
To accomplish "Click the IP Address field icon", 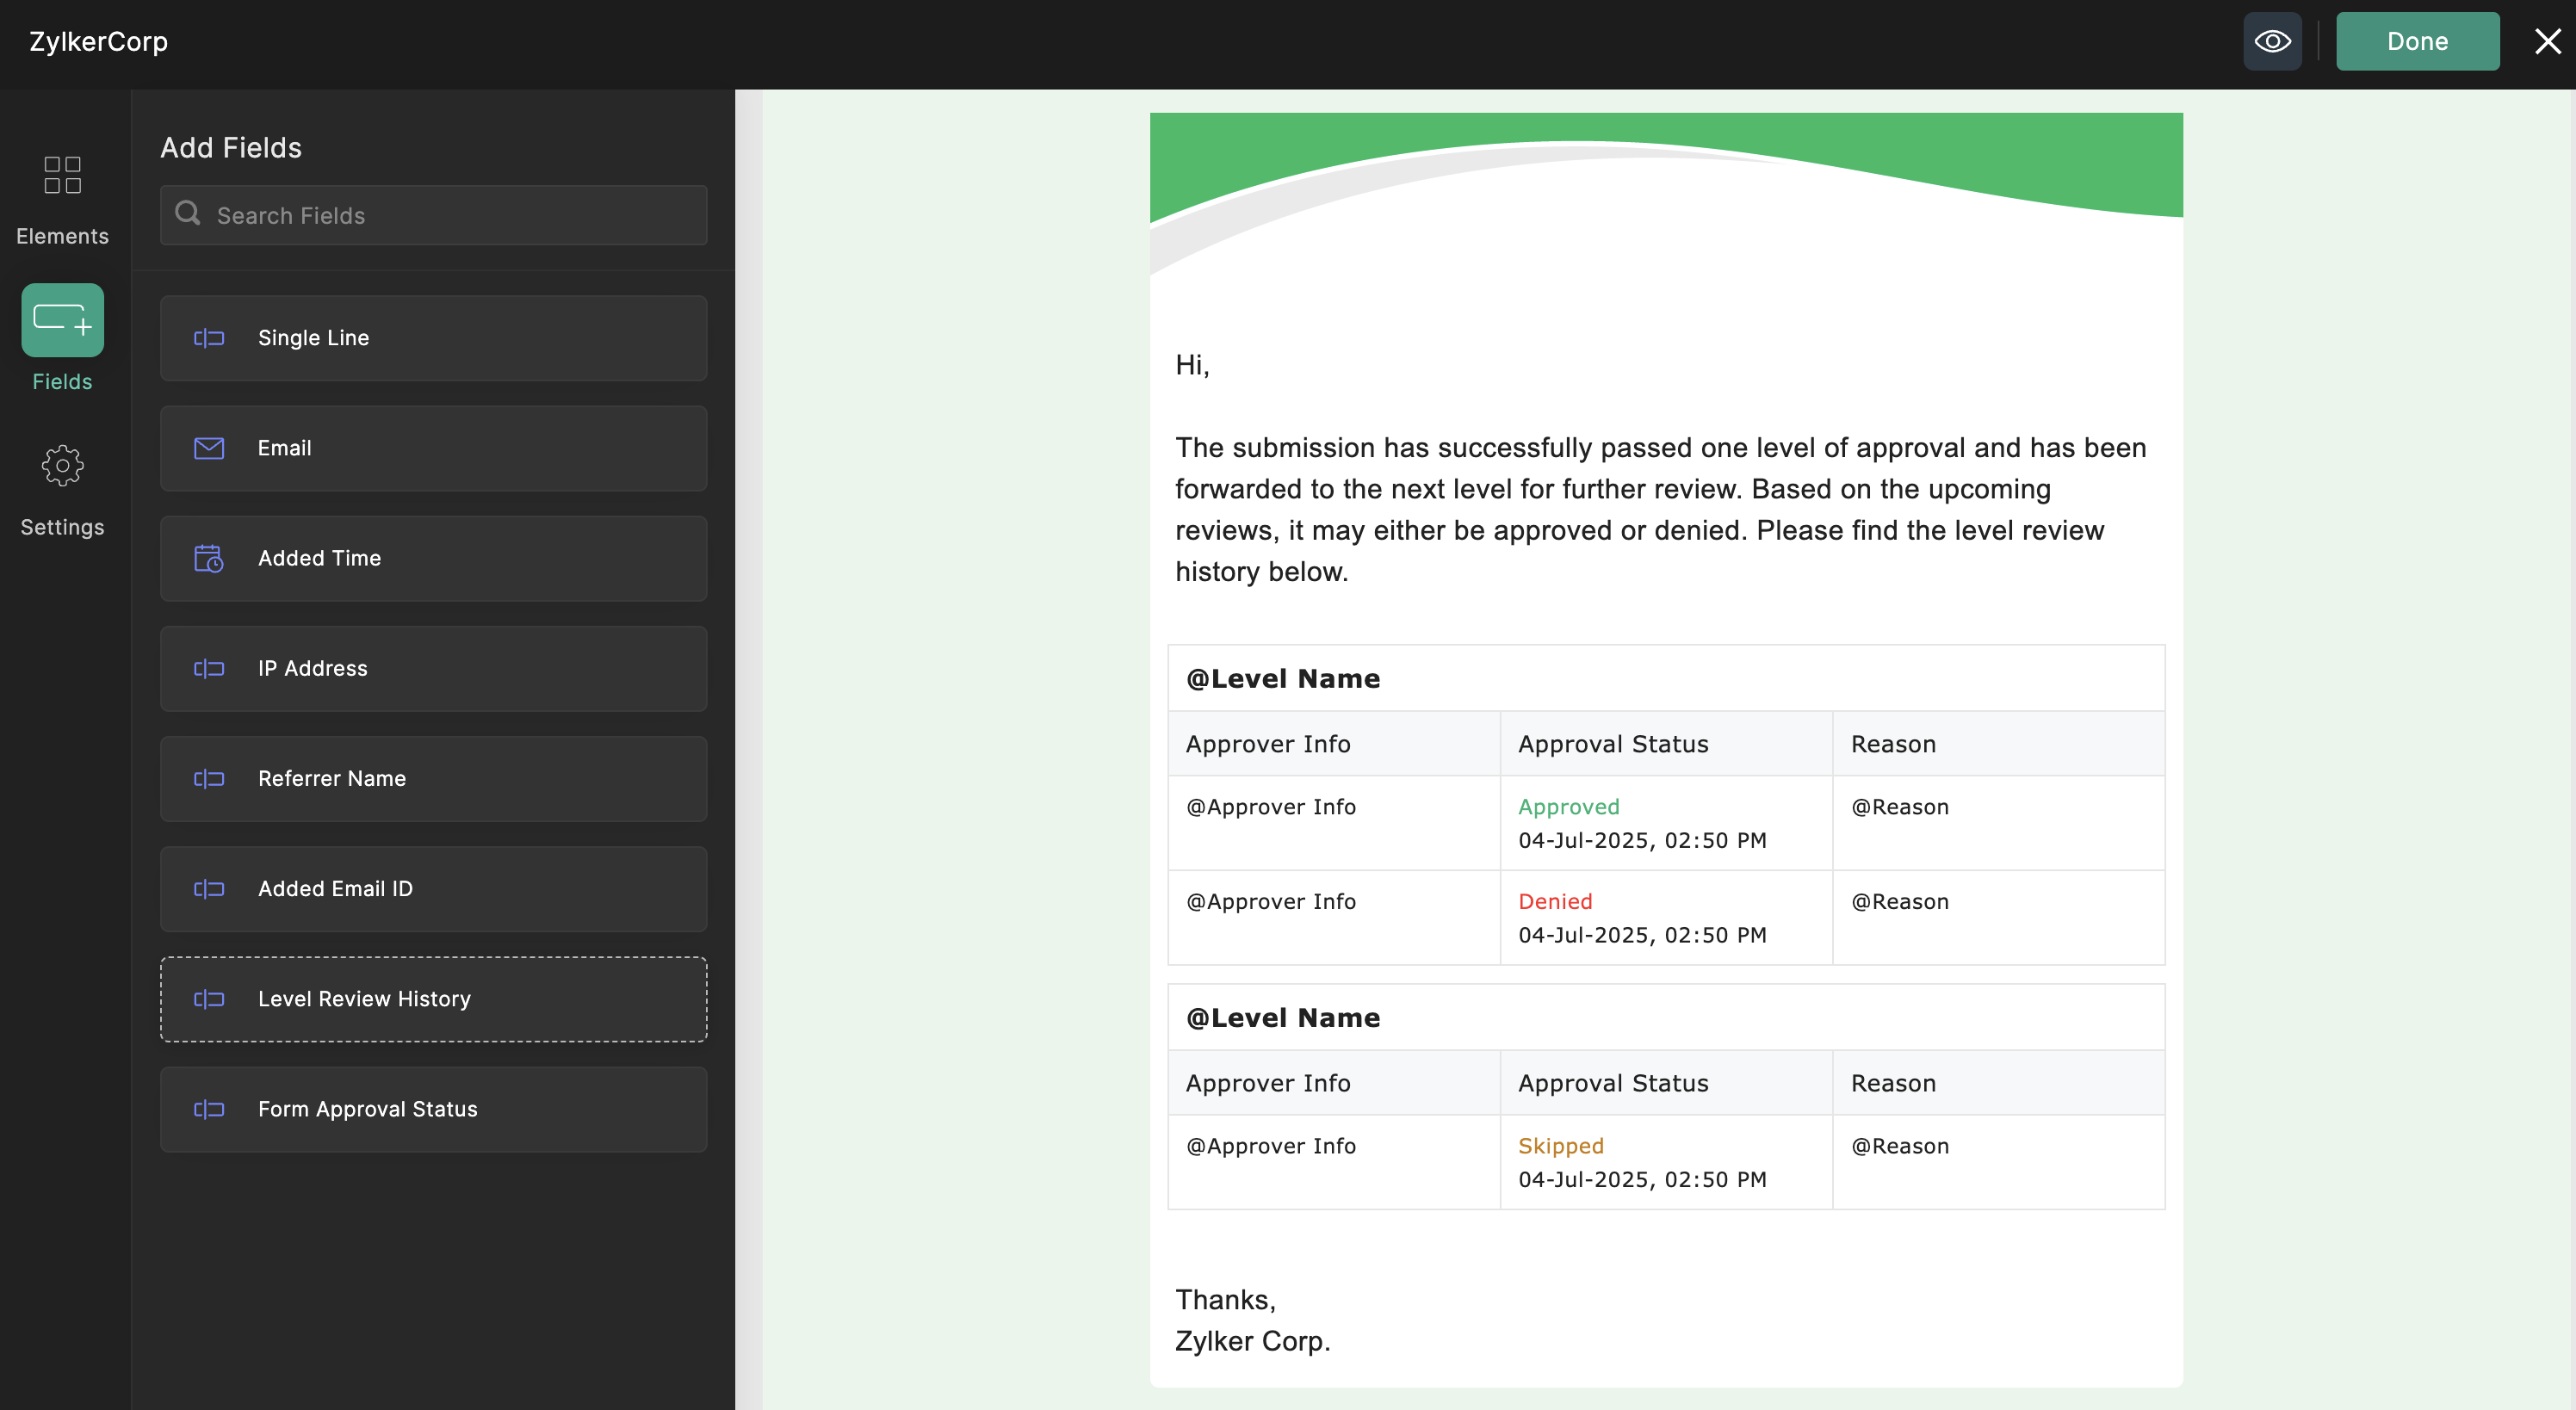I will 208,668.
